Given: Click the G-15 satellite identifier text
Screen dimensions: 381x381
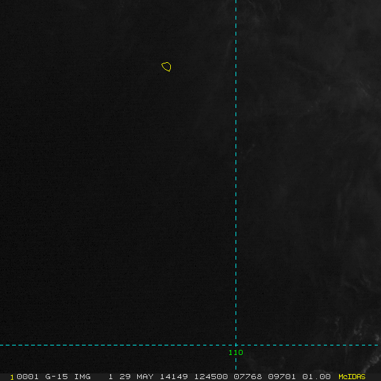Looking at the screenshot, I should (x=57, y=377).
